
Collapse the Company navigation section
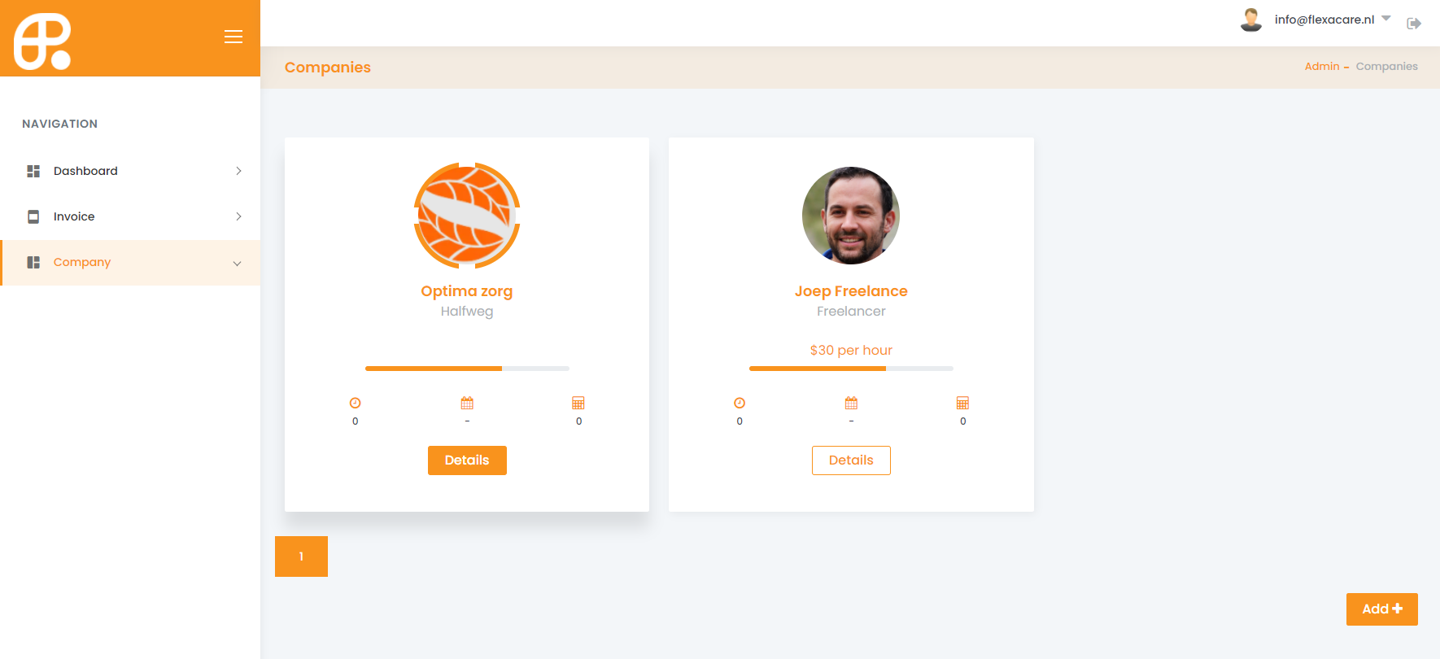[238, 263]
